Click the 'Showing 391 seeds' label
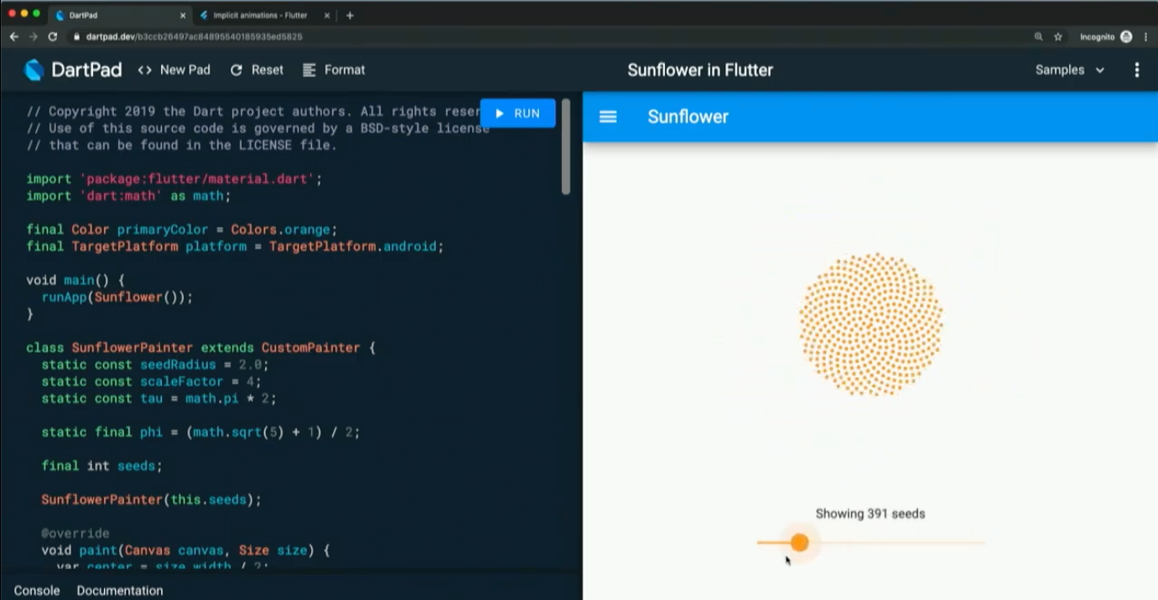This screenshot has width=1158, height=600. [870, 514]
